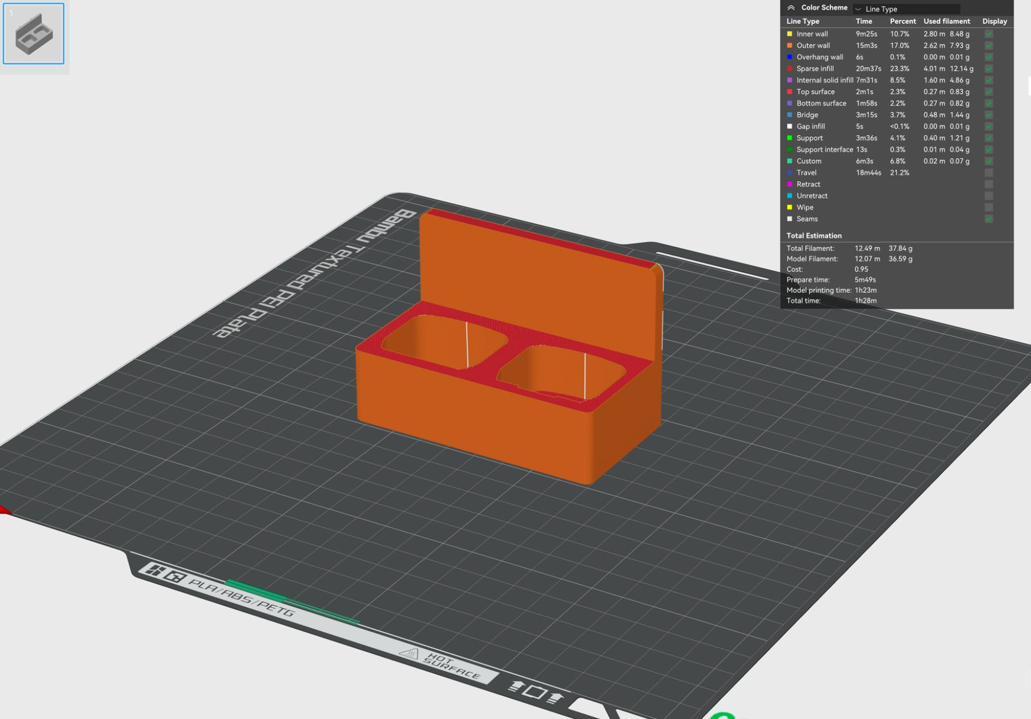
Task: Hide Top surface lines via its checkbox
Action: pyautogui.click(x=988, y=92)
